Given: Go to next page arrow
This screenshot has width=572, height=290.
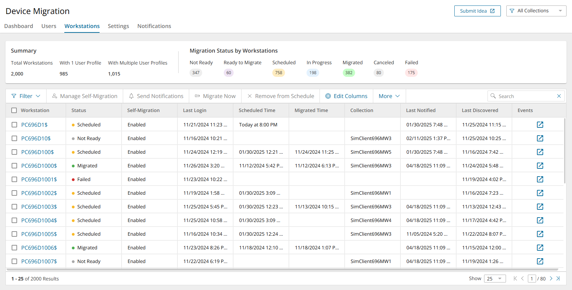Looking at the screenshot, I should coord(551,278).
